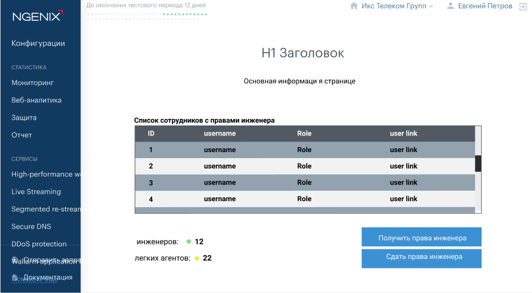Open the user link in row 4
Viewport: 532px width, 293px height.
pyautogui.click(x=403, y=199)
